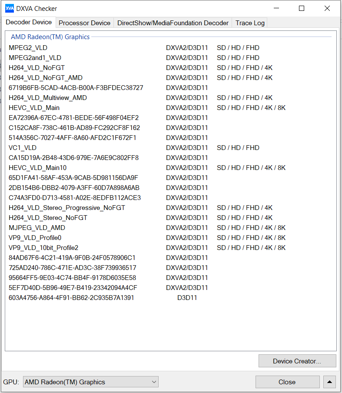342x393 pixels.
Task: Select the MJPEG_VLD_AMD decoder entry
Action: coord(37,228)
